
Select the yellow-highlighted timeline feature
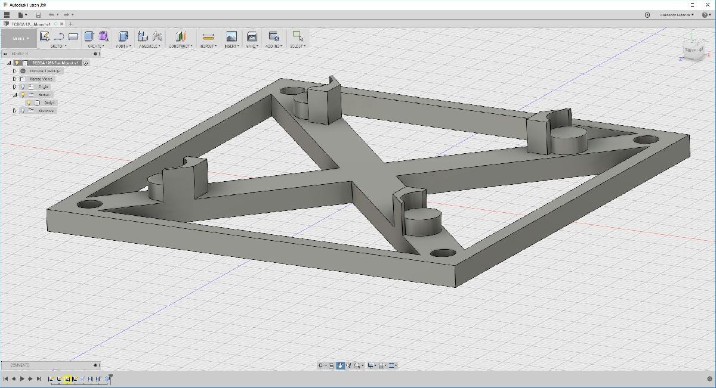coord(67,378)
